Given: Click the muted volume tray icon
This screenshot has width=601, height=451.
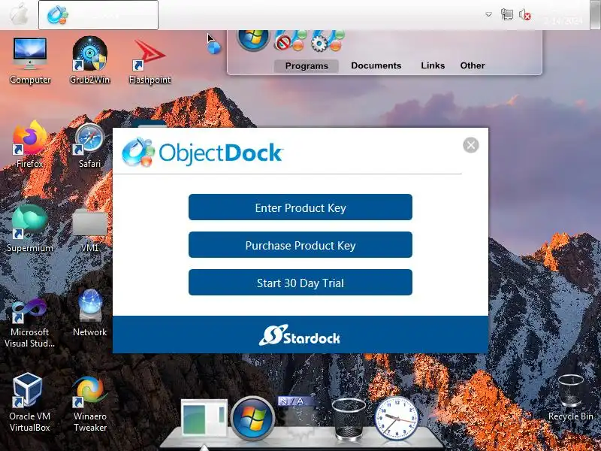Looking at the screenshot, I should (x=524, y=15).
